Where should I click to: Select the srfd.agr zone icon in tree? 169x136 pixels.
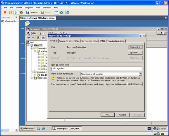(39, 51)
